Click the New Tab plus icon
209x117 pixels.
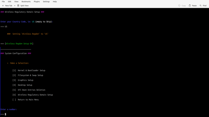click(x=3, y=6)
